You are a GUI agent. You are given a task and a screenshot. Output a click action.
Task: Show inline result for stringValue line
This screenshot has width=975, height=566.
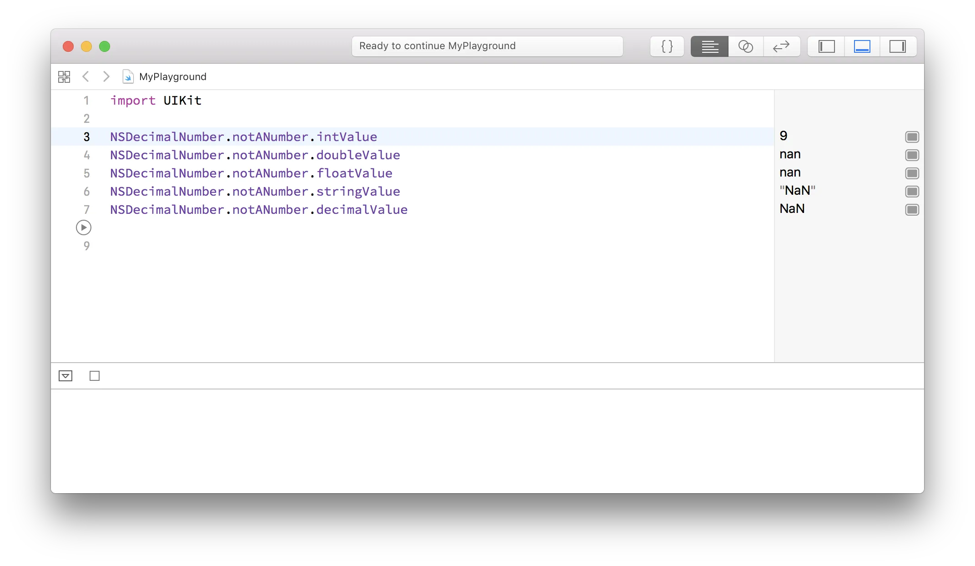912,192
